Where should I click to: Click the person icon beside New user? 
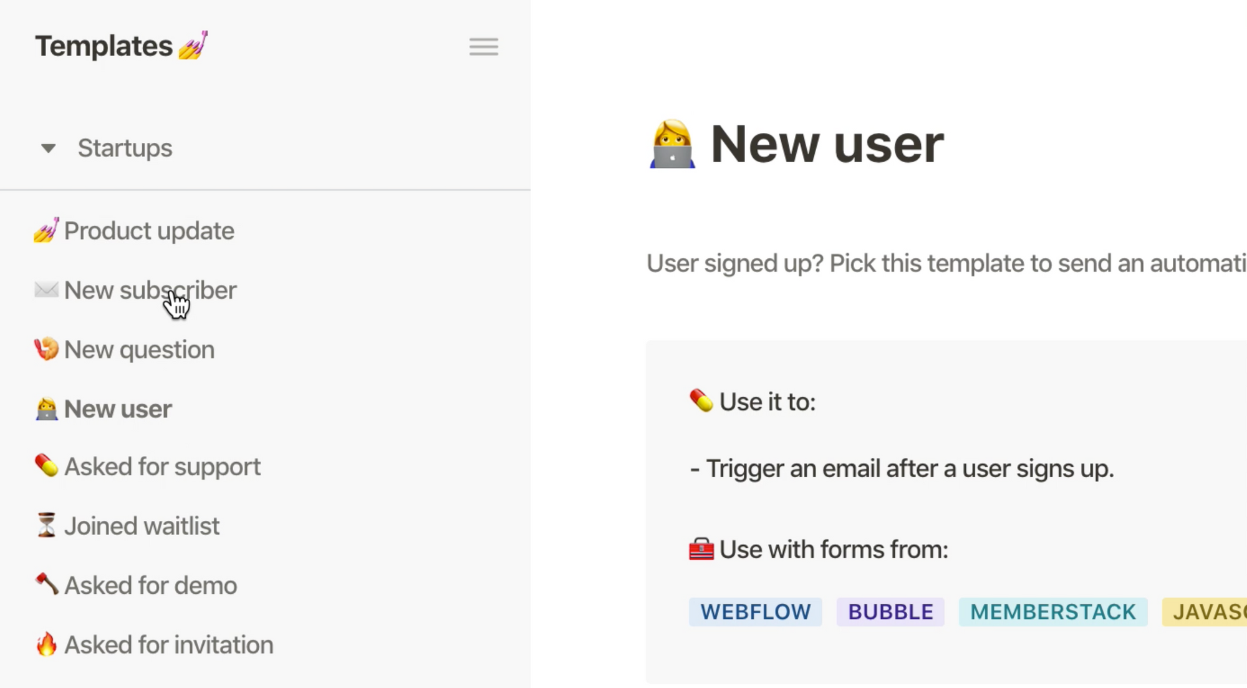47,409
